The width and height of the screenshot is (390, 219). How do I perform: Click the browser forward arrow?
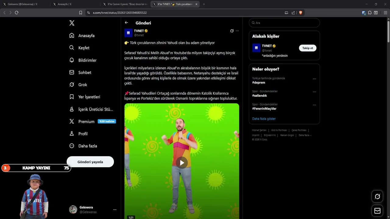(x=10, y=12)
